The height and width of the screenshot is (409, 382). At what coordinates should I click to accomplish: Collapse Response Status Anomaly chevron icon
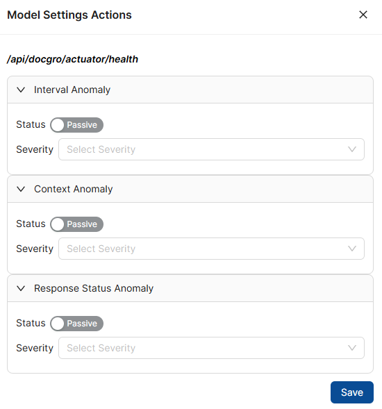pyautogui.click(x=21, y=288)
